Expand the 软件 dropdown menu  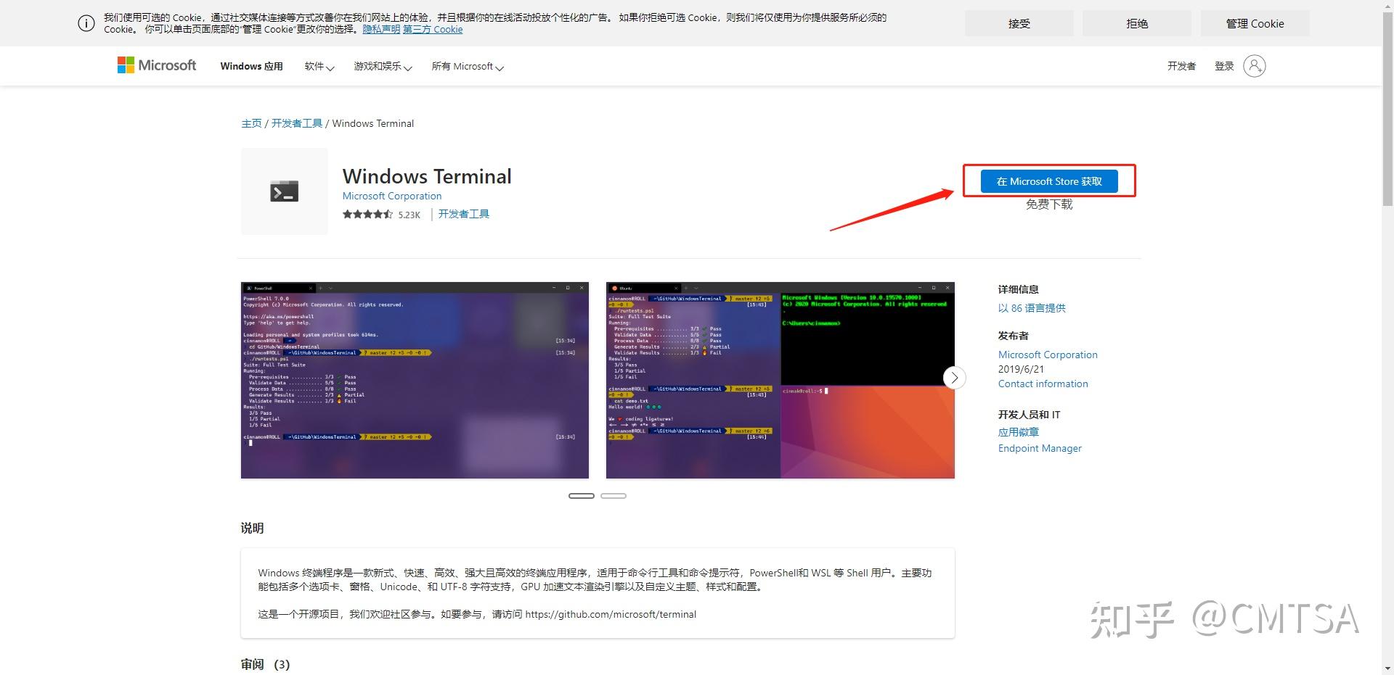click(319, 66)
